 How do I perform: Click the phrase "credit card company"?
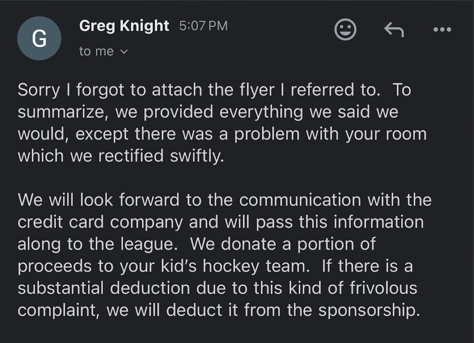pyautogui.click(x=101, y=222)
